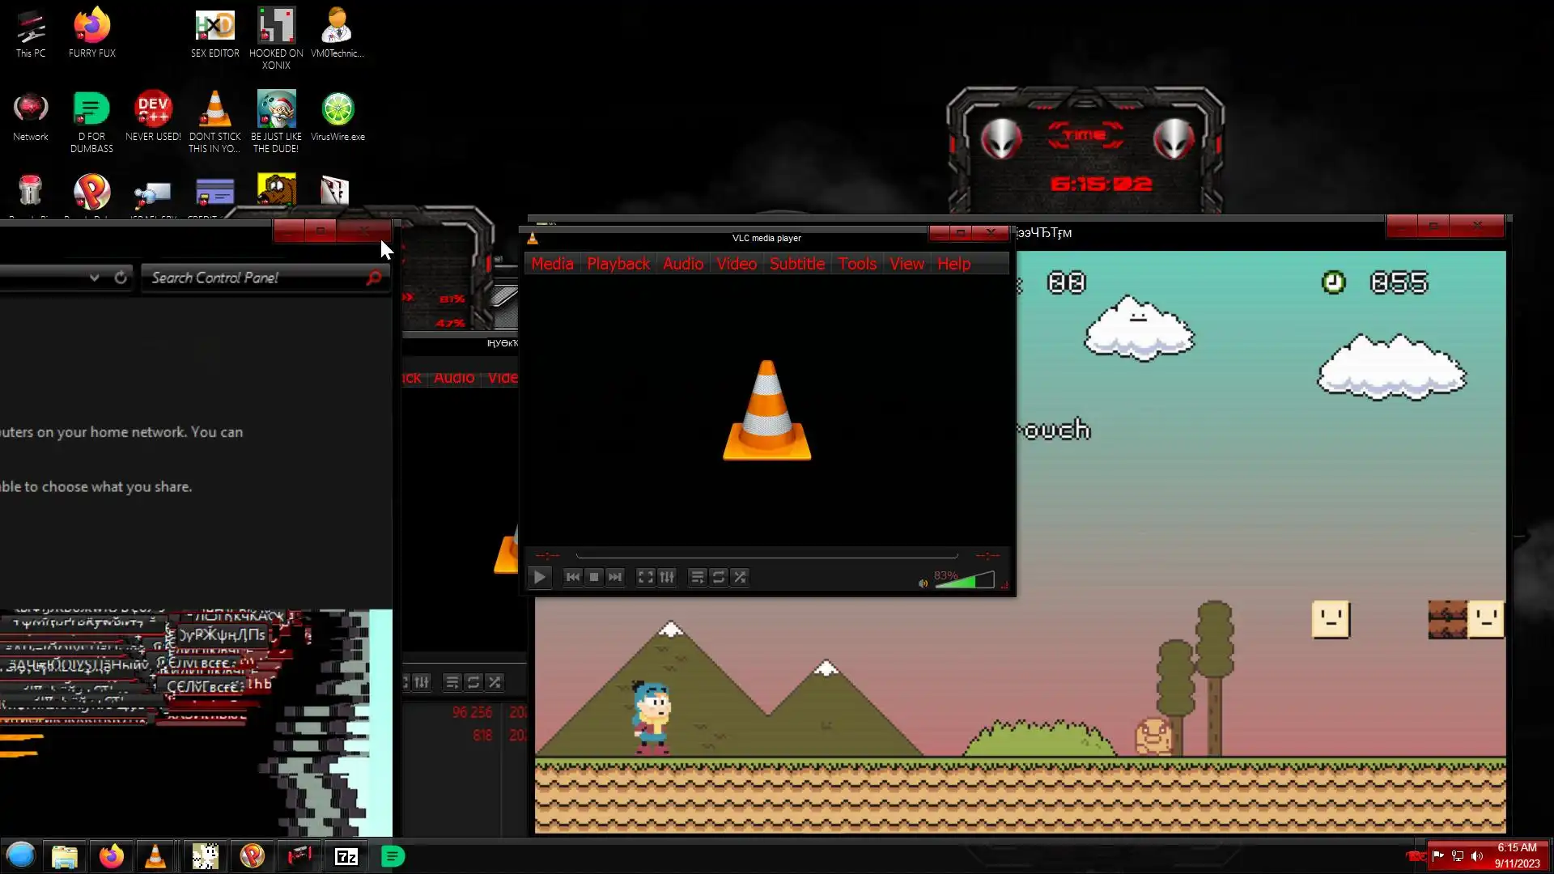Click VLC previous track button

(x=572, y=577)
